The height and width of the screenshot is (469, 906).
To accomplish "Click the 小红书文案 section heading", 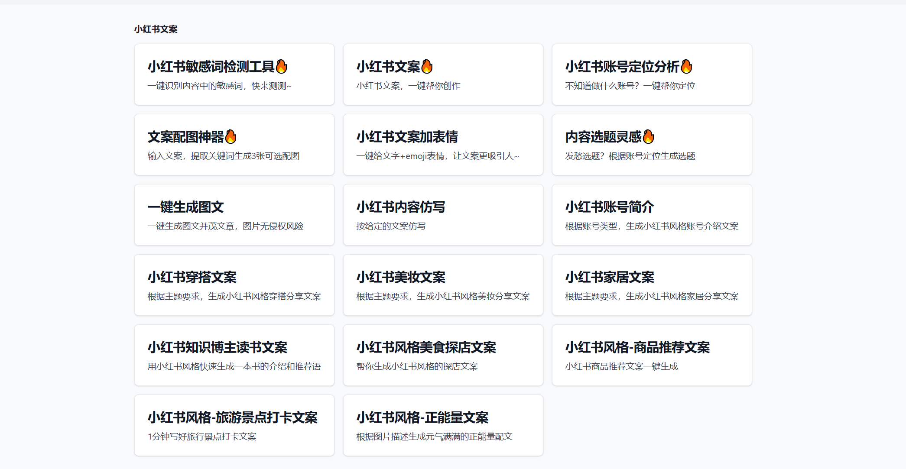I will point(156,29).
